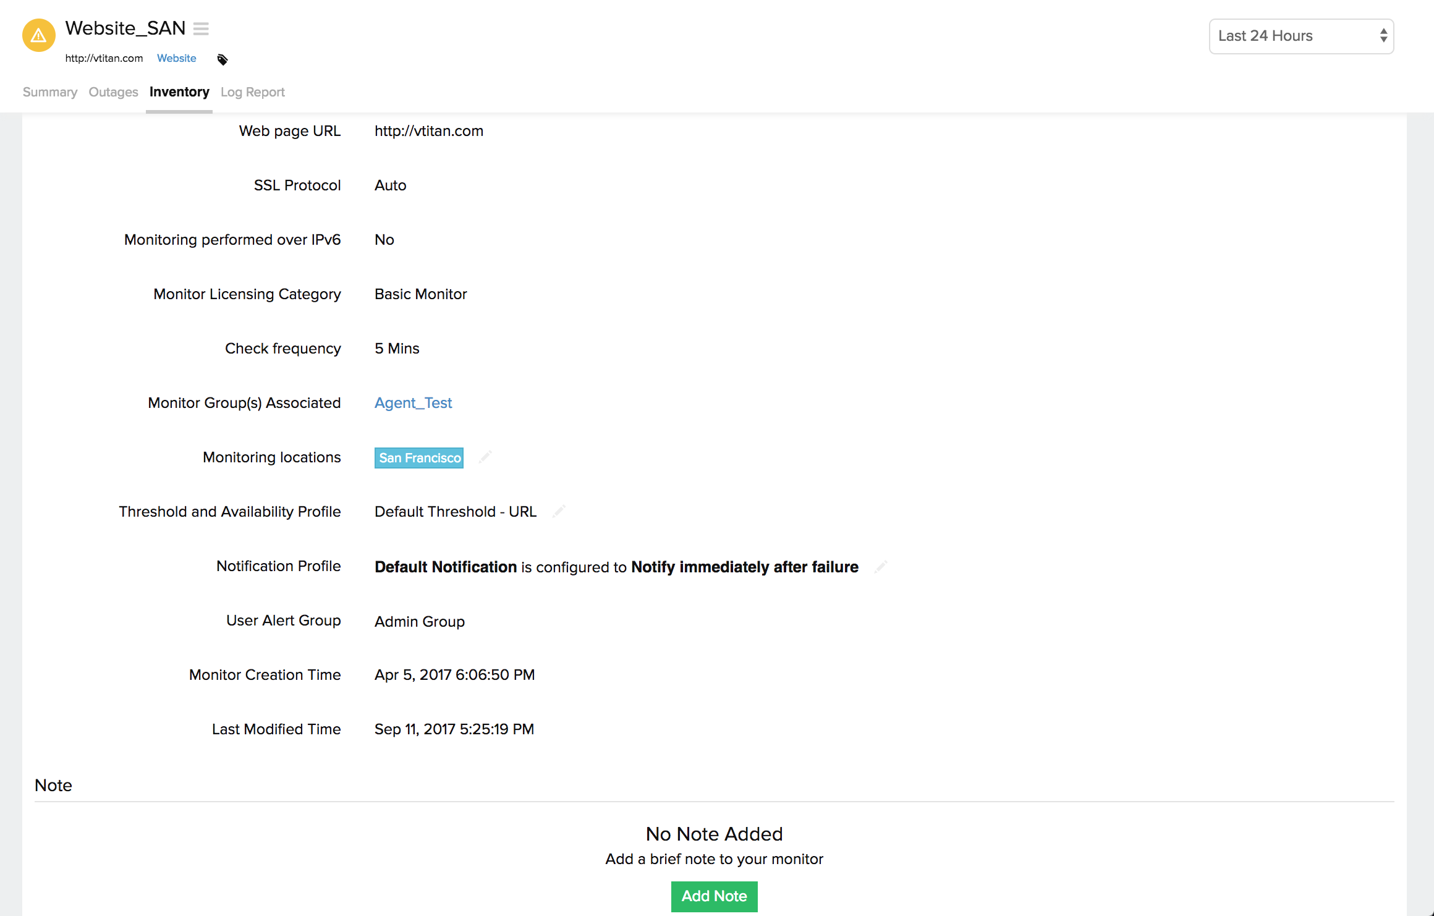The height and width of the screenshot is (916, 1434).
Task: Click the San Francisco location tag
Action: 419,458
